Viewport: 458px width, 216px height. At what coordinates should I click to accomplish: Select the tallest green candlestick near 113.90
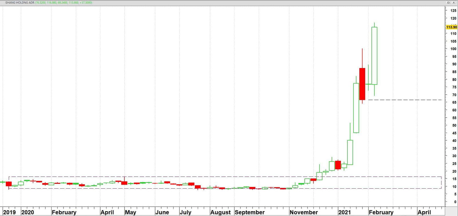374,56
